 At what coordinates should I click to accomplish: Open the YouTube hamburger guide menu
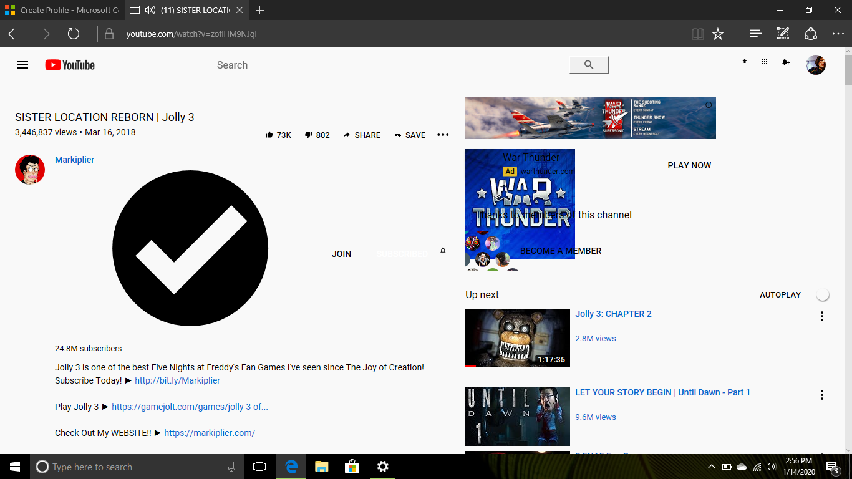22,65
